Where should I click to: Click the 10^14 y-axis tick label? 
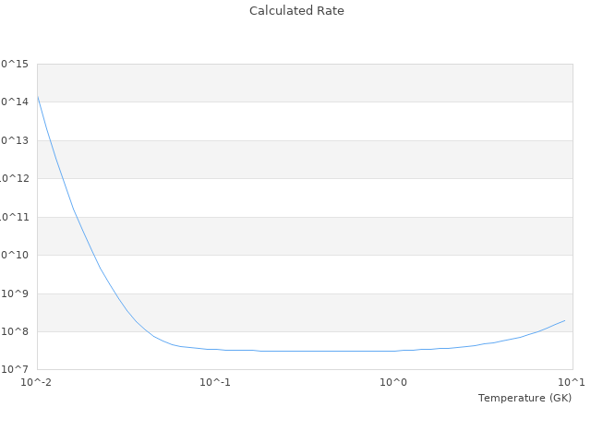[15, 102]
